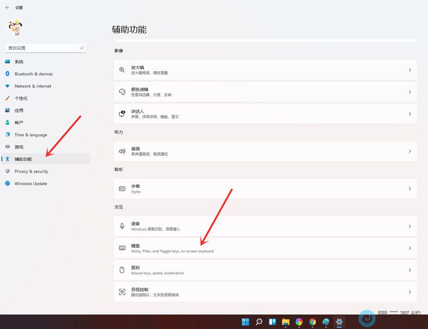
Task: Click the user profile avatar picture
Action: pyautogui.click(x=16, y=27)
